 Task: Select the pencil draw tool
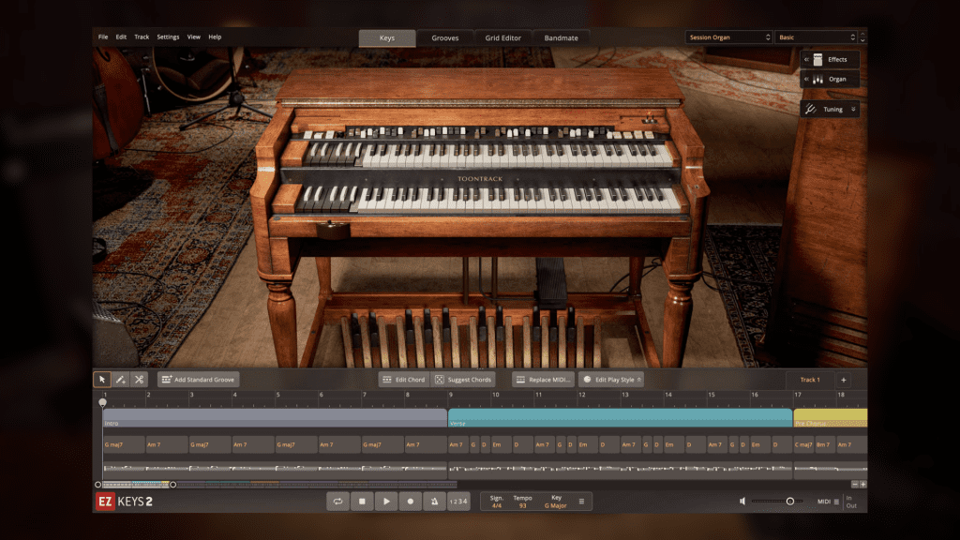tap(120, 380)
